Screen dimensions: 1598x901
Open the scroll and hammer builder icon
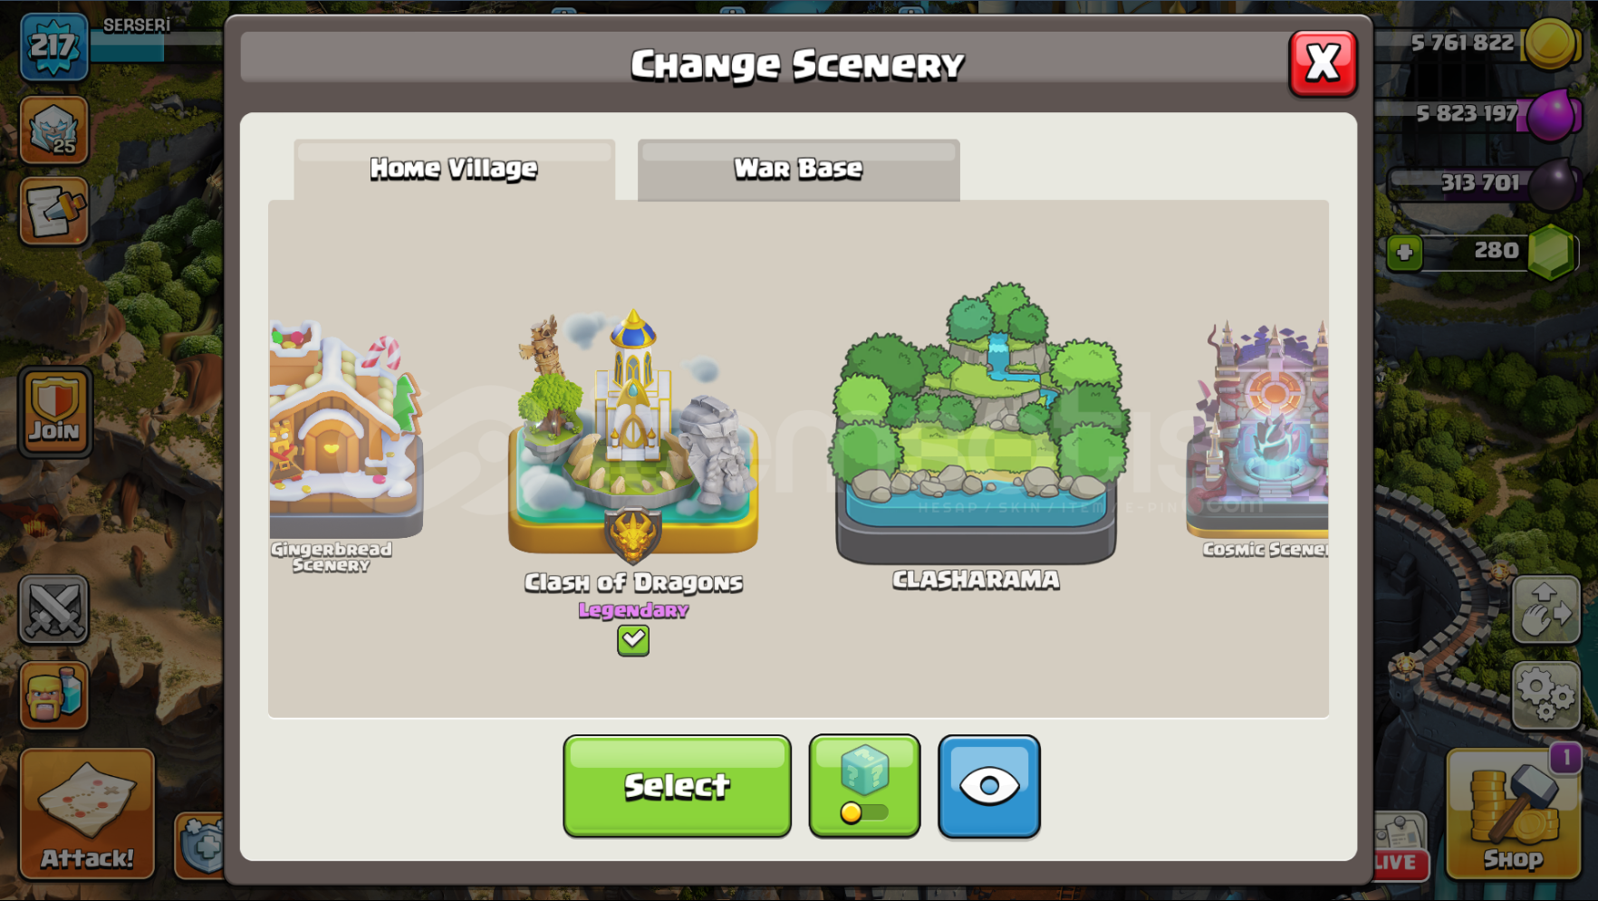(54, 211)
